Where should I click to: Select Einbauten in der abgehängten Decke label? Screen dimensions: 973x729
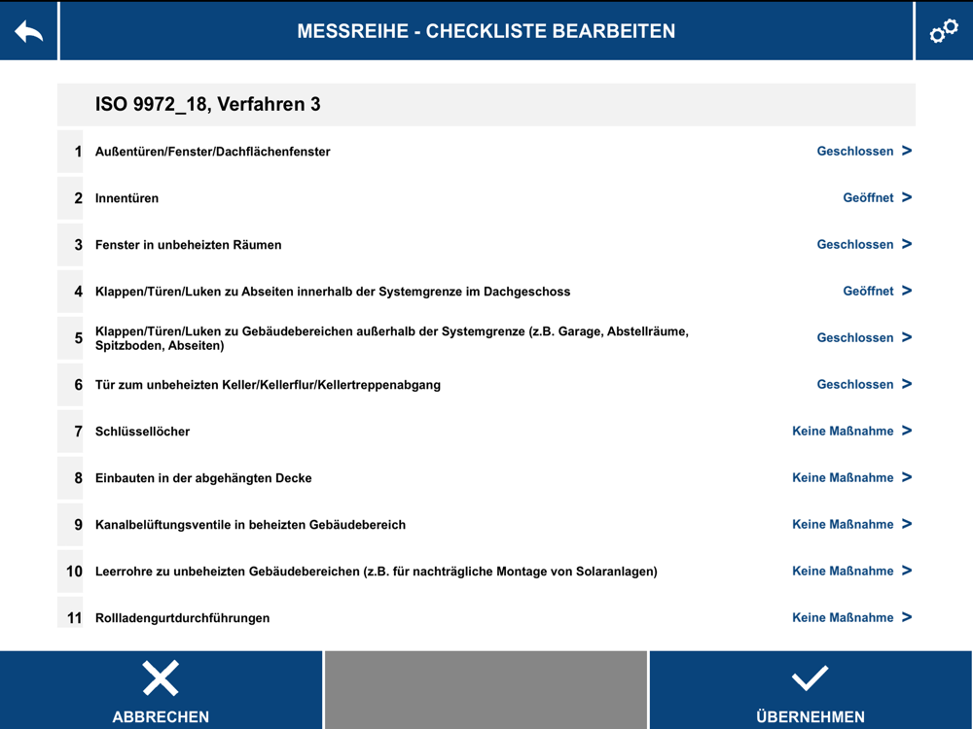click(x=203, y=478)
